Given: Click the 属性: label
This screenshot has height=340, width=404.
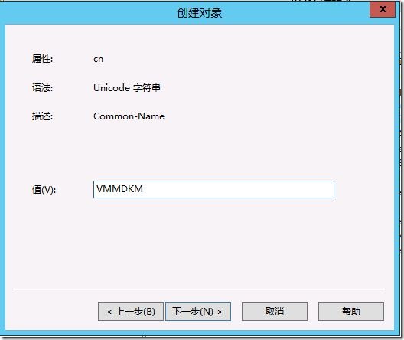Looking at the screenshot, I should click(x=42, y=59).
